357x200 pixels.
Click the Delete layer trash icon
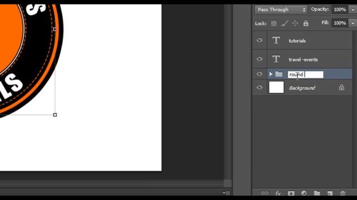pyautogui.click(x=342, y=193)
